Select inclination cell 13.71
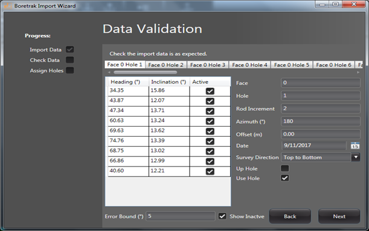Image resolution: width=369 pixels, height=231 pixels. click(x=169, y=111)
